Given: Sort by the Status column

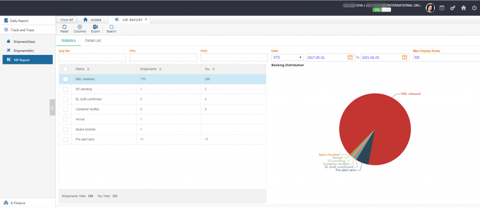Looking at the screenshot, I should [88, 69].
